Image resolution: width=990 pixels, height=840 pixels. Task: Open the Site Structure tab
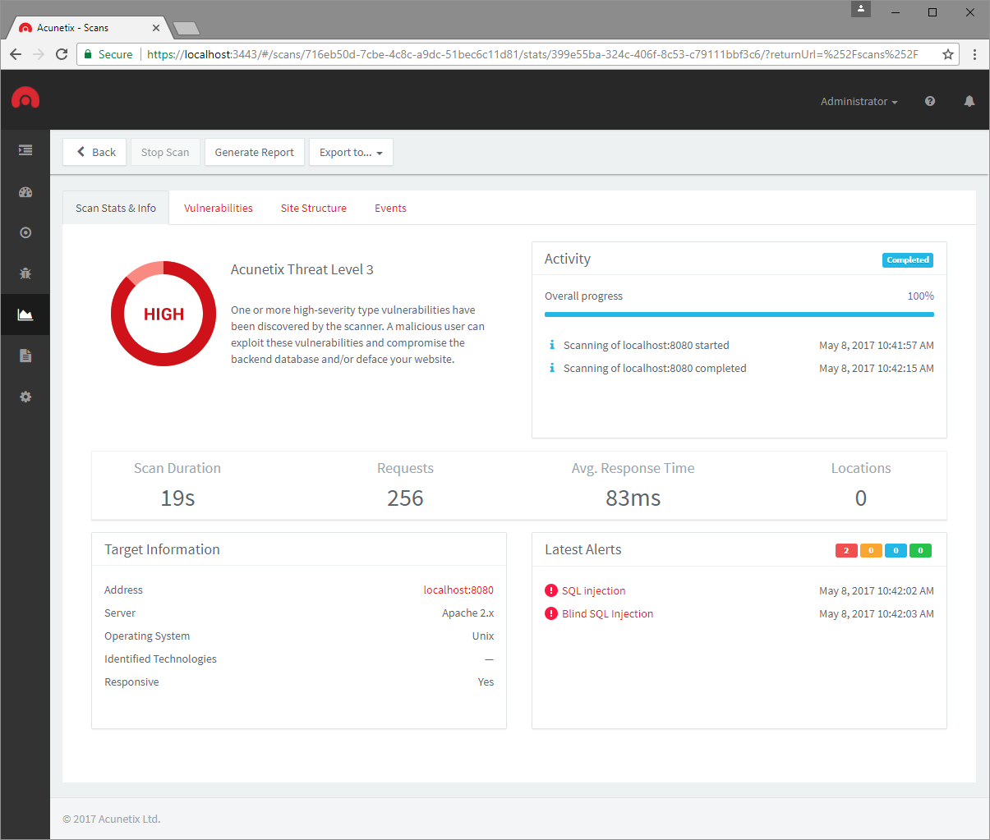[313, 208]
